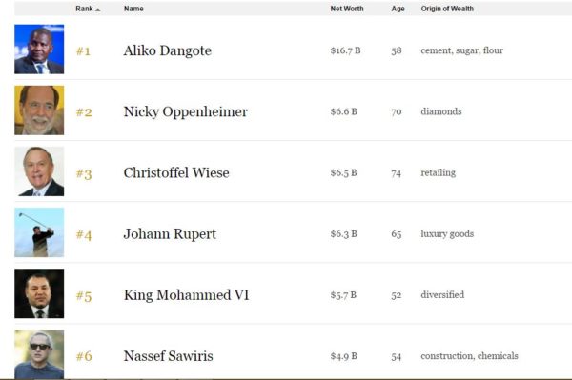The width and height of the screenshot is (572, 380).
Task: Open Johann Rupert's golf photo thumbnail
Action: (39, 232)
